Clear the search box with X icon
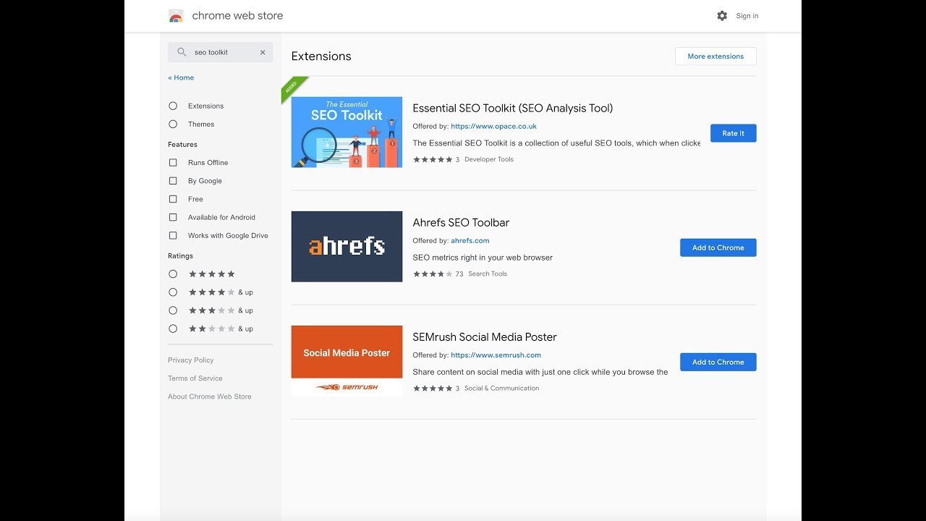The width and height of the screenshot is (926, 521). click(x=263, y=52)
